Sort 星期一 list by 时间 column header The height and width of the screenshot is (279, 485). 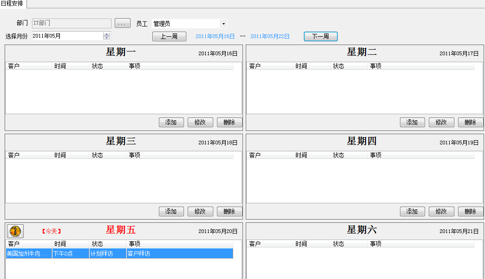71,66
